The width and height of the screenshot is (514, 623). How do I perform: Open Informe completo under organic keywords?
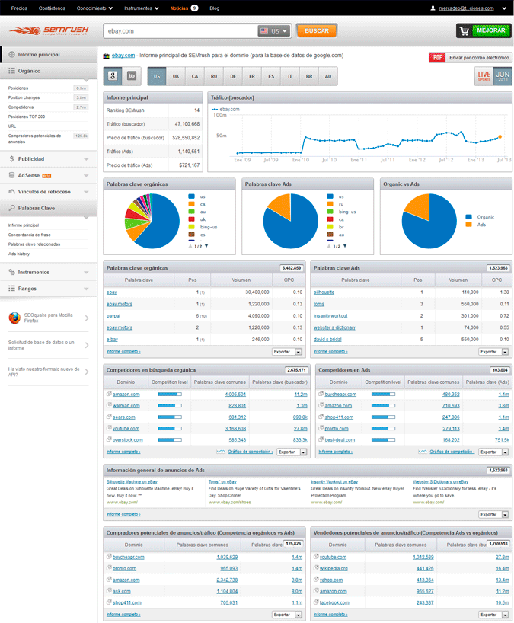(123, 352)
